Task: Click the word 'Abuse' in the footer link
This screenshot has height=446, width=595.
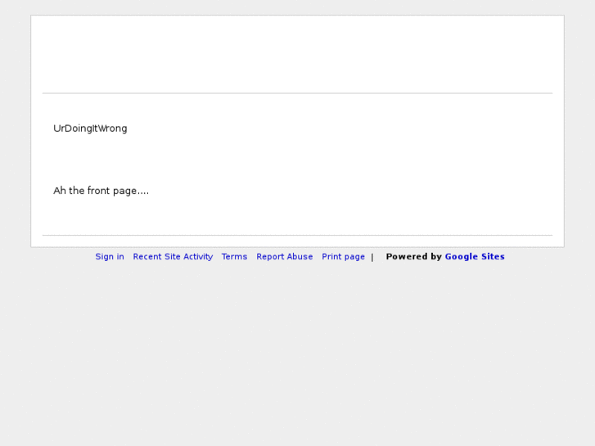Action: pyautogui.click(x=300, y=257)
